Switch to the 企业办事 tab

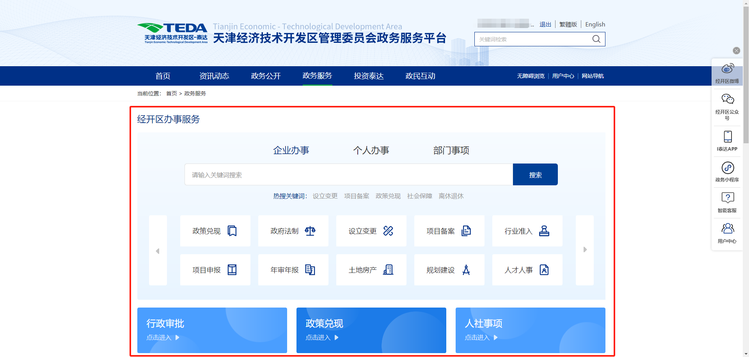(291, 150)
